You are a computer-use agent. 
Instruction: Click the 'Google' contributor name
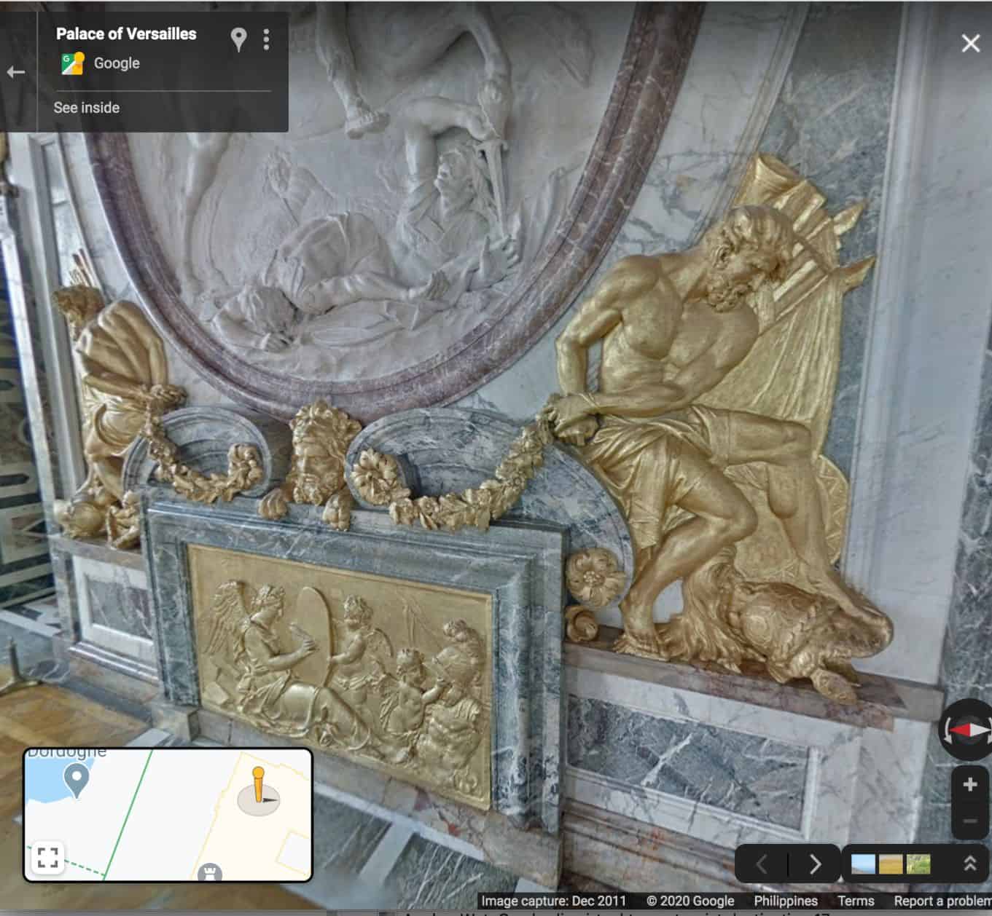pyautogui.click(x=117, y=63)
